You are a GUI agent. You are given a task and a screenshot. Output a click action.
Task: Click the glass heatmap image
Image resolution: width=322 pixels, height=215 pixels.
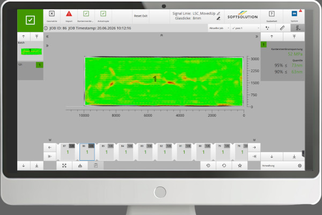[x=164, y=82]
